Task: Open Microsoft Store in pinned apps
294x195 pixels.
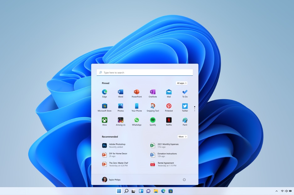Action: click(104, 107)
